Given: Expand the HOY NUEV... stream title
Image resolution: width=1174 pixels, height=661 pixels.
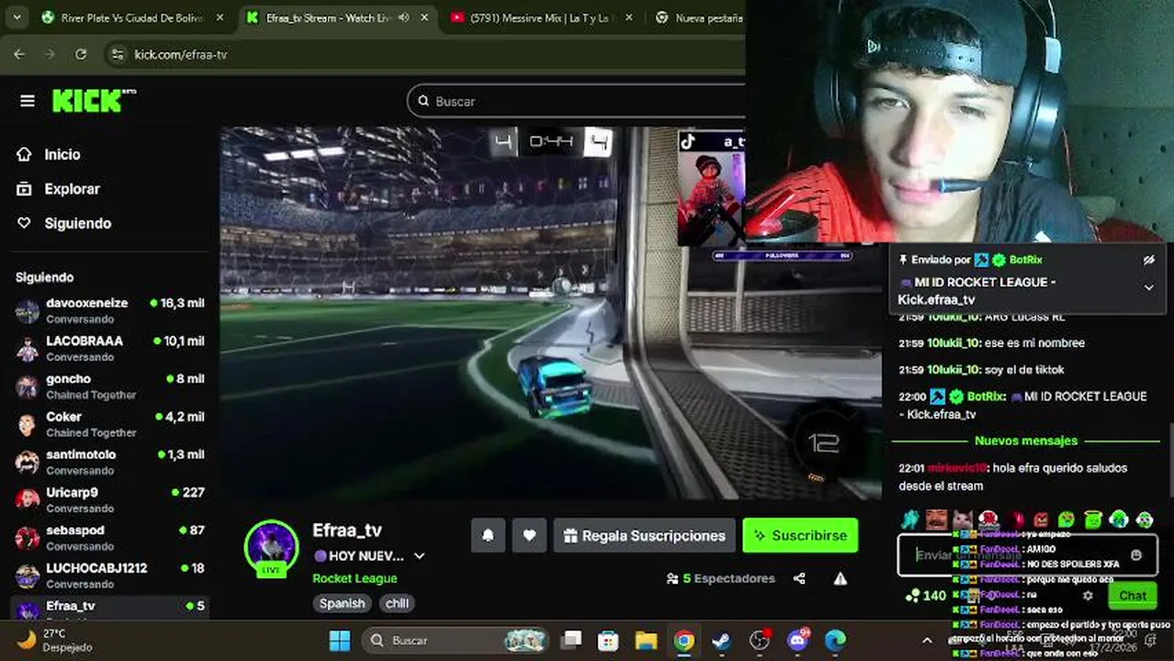Looking at the screenshot, I should [x=419, y=556].
